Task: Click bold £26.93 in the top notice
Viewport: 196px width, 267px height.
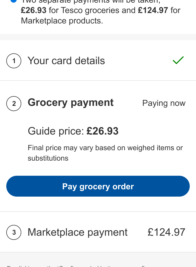Action: 33,11
